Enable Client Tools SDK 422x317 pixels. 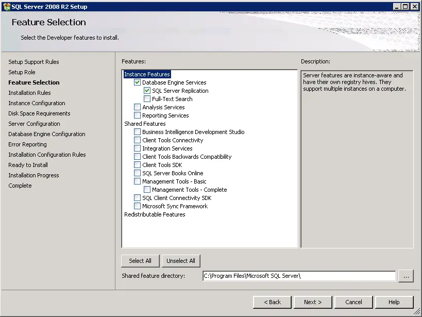[x=137, y=165]
